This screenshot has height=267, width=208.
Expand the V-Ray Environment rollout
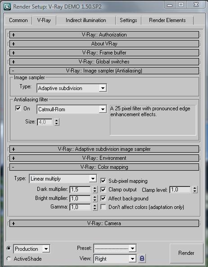tap(104, 158)
